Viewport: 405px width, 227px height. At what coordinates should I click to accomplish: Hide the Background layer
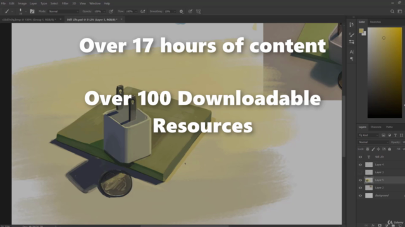click(x=360, y=195)
